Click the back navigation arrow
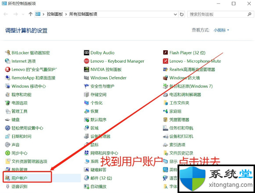 tap(6, 14)
